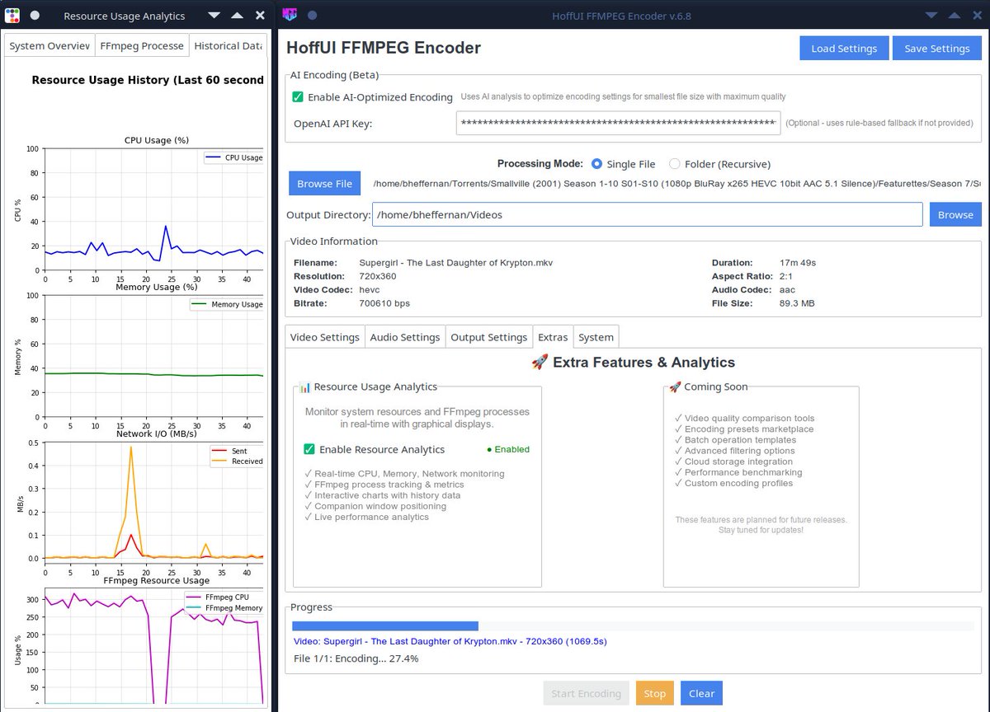
Task: Click the aac audio codec value
Action: 787,290
